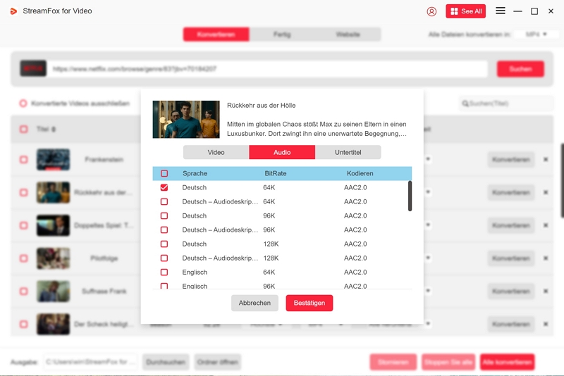This screenshot has width=564, height=376.
Task: Open the Untertitel tab in dialog
Action: click(x=348, y=152)
